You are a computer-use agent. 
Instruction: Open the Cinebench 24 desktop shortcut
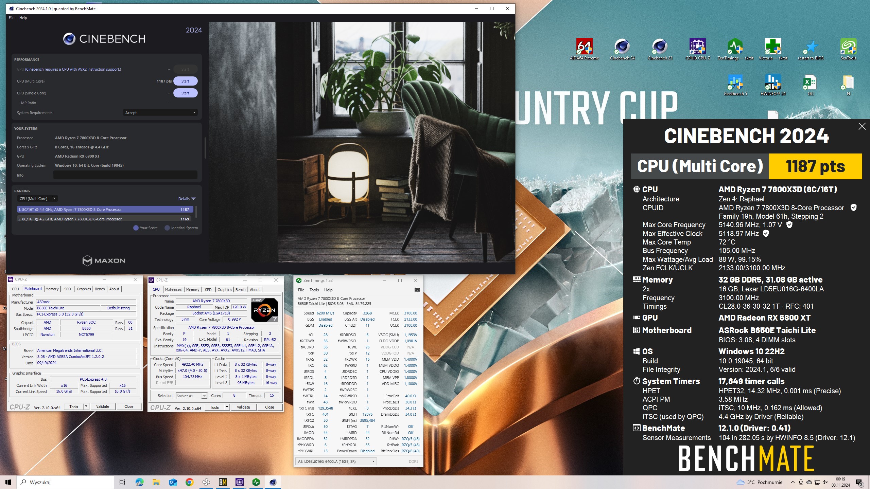tap(622, 49)
